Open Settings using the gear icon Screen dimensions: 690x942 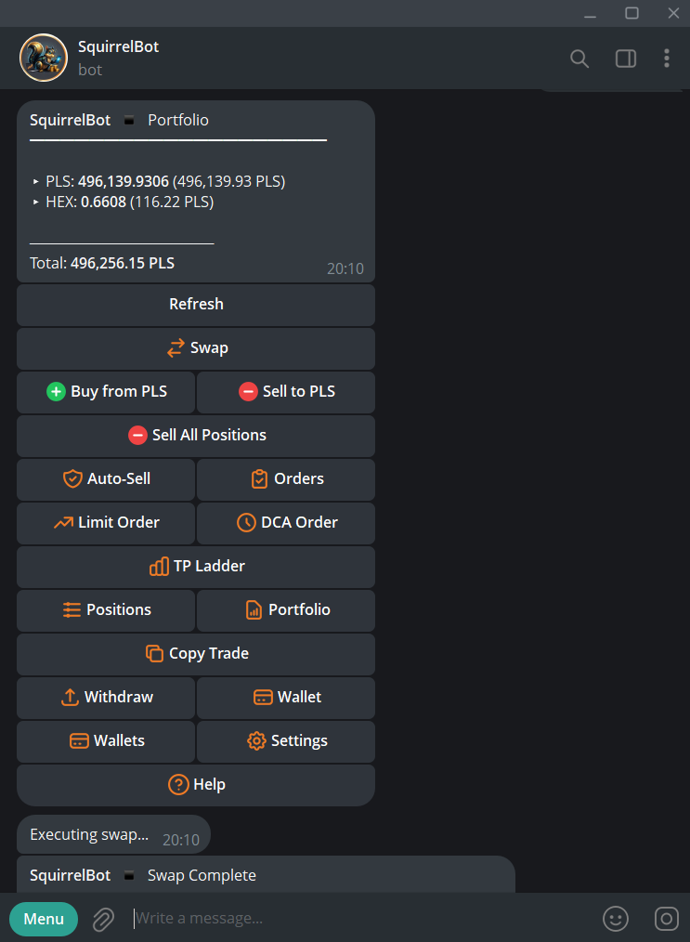click(x=256, y=741)
